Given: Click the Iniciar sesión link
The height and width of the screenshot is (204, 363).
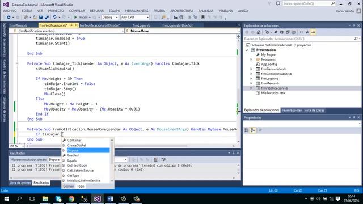Looking at the screenshot, I should coord(345,11).
